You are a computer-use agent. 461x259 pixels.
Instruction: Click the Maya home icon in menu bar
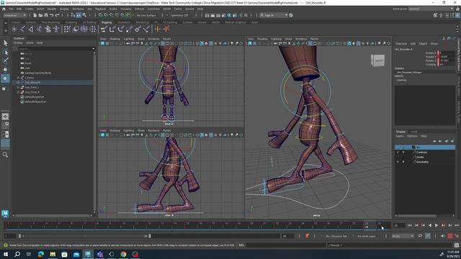pos(4,9)
